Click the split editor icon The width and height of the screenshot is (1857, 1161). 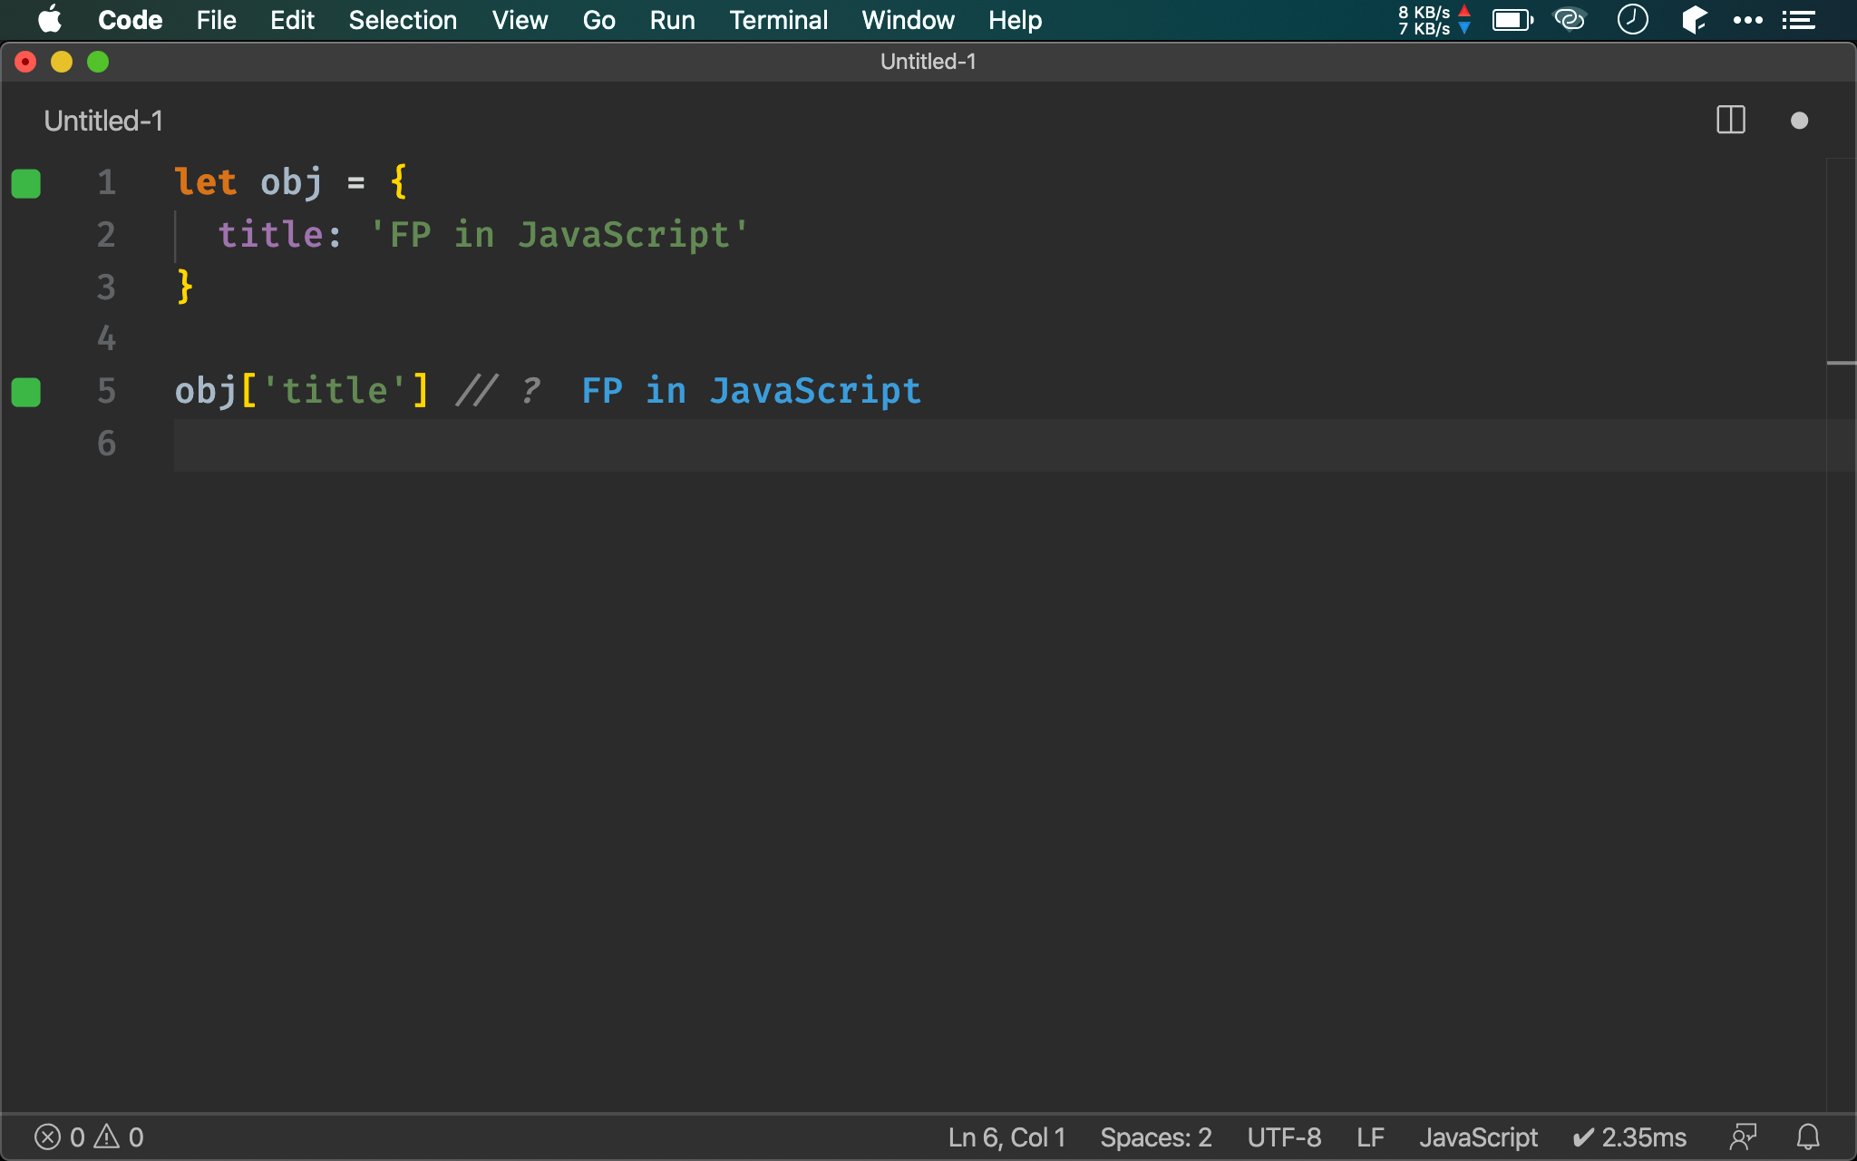pos(1730,120)
